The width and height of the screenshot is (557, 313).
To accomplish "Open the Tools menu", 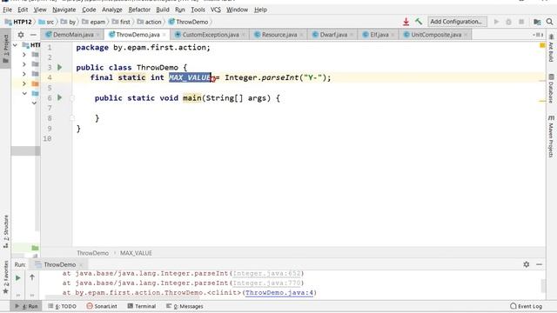I will coord(198,10).
